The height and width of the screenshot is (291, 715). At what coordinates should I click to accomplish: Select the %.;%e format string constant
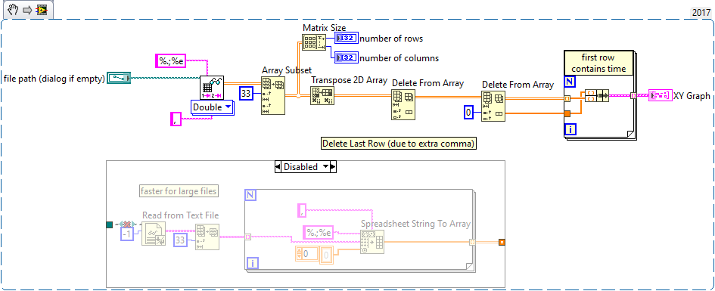(x=169, y=60)
